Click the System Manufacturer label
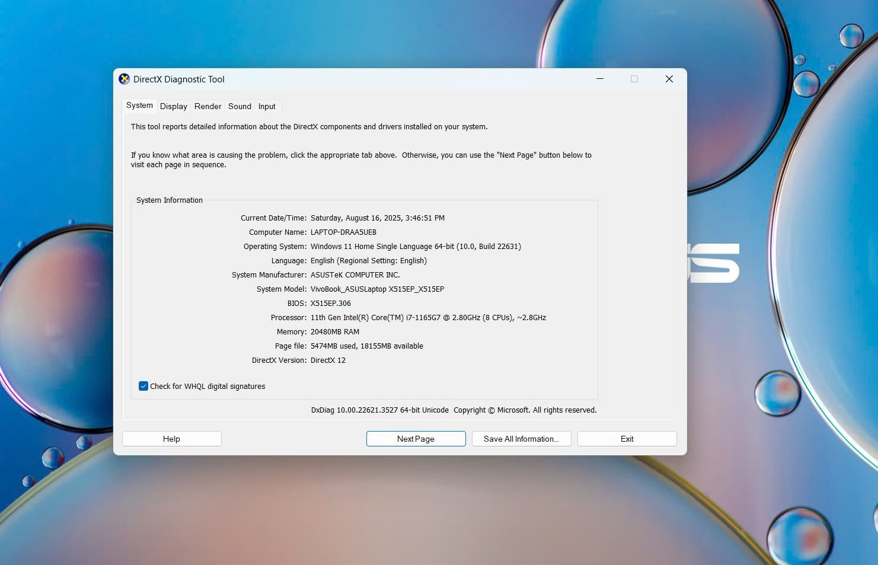The width and height of the screenshot is (878, 565). 269,275
